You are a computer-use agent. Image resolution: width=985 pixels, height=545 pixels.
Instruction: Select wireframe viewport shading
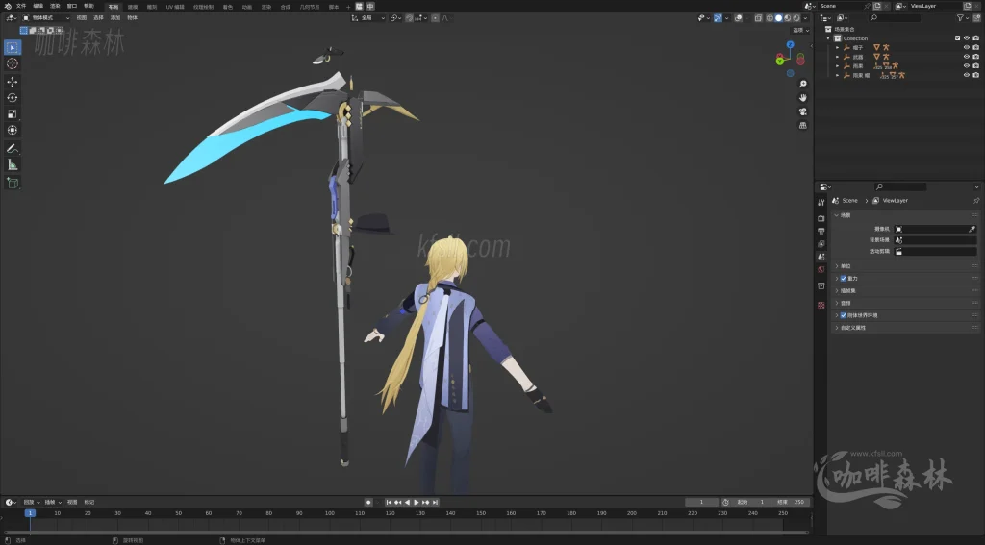point(770,18)
